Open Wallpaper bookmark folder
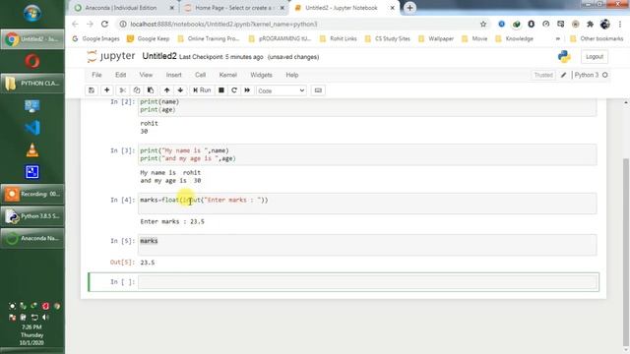Viewport: 630px width, 354px height. (436, 39)
